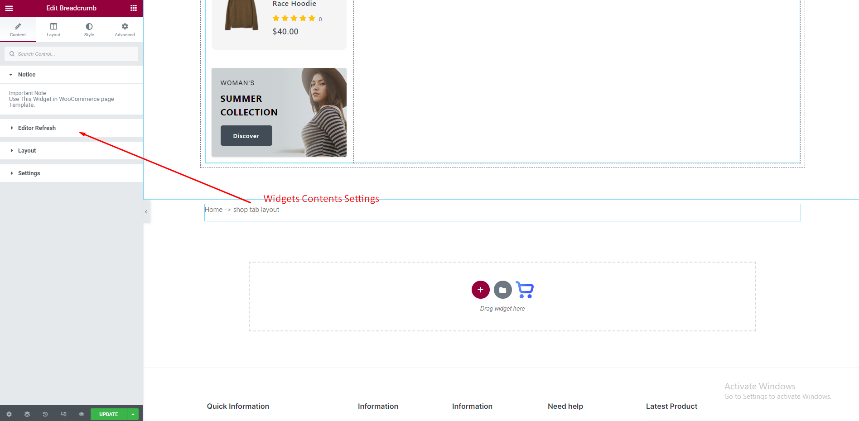Open the History icon
Viewport: 859px width, 421px height.
tap(45, 414)
